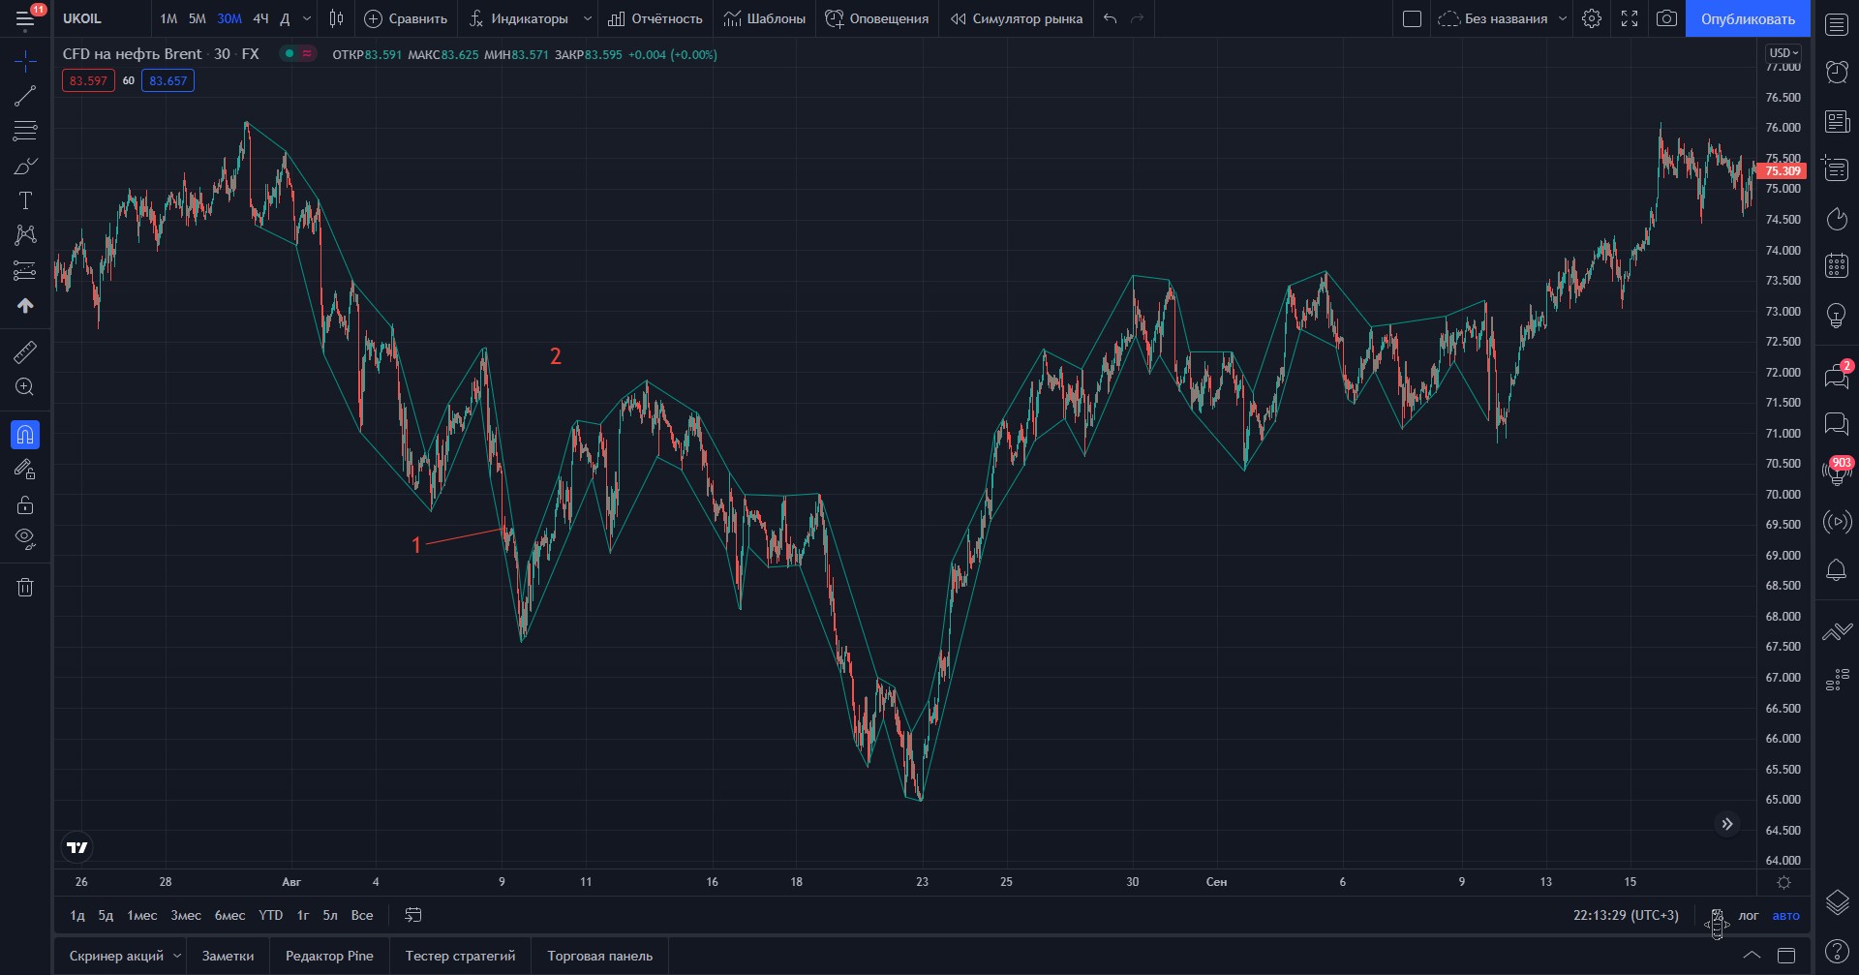The width and height of the screenshot is (1859, 975).
Task: Select the Text annotation tool
Action: click(x=25, y=200)
